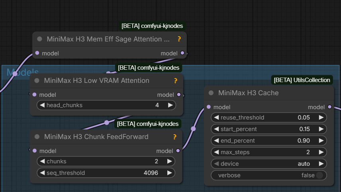Collapse the MiniMax H3 Cache node

pyautogui.click(x=211, y=93)
